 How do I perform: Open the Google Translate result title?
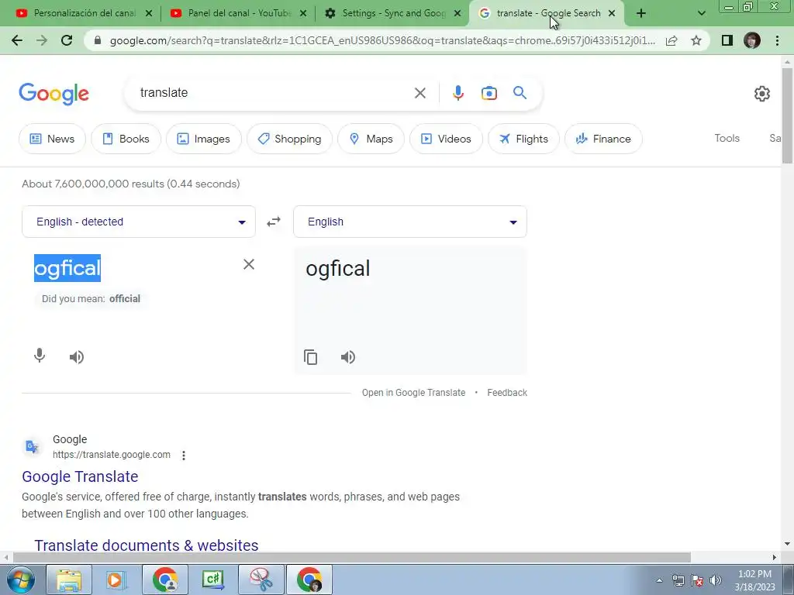tap(80, 476)
